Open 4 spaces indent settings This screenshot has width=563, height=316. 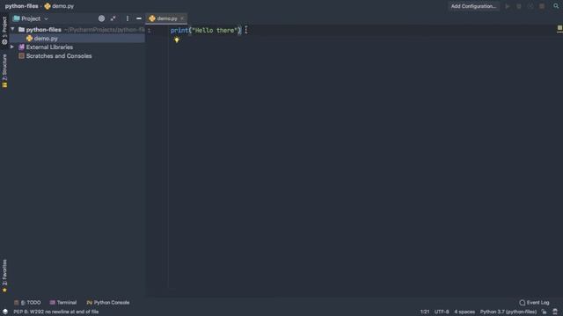point(464,312)
